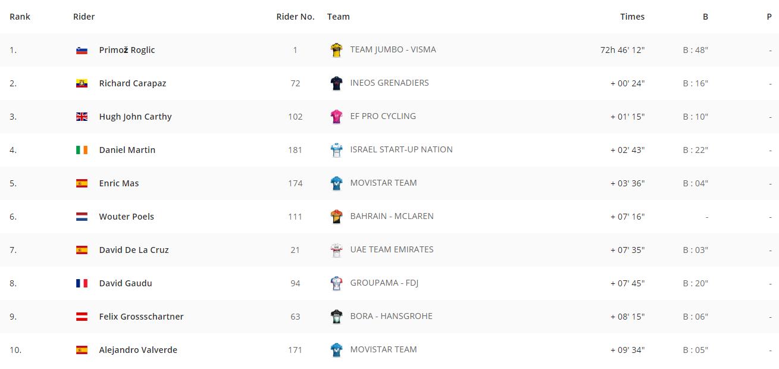Click the EF Pro Cycling pink jersey icon
Screen dimensions: 779x369
click(x=337, y=117)
